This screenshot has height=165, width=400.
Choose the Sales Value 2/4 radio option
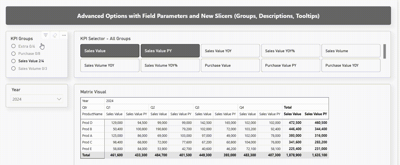pos(14,61)
